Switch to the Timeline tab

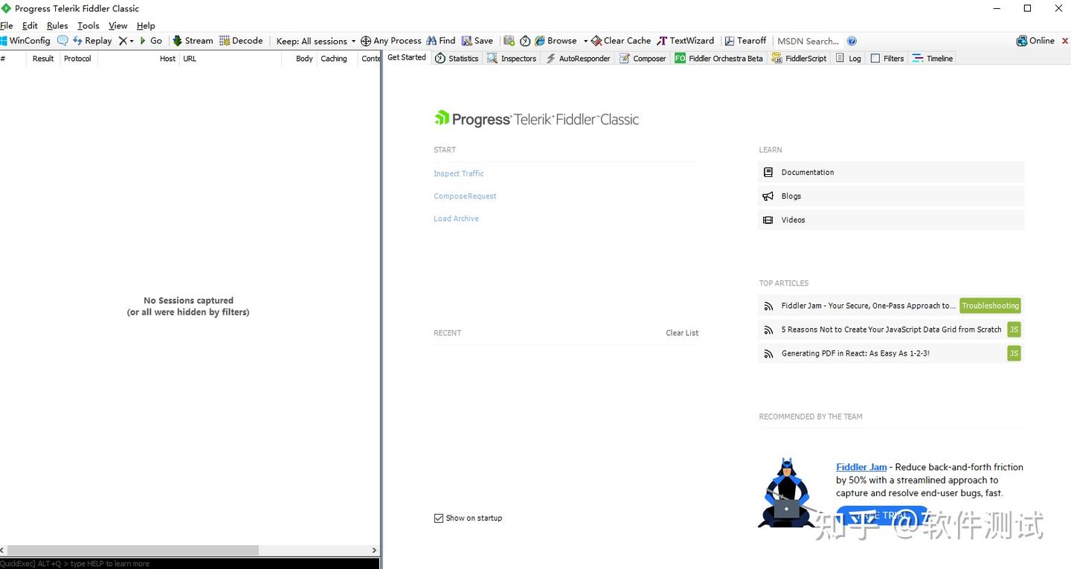pos(933,58)
